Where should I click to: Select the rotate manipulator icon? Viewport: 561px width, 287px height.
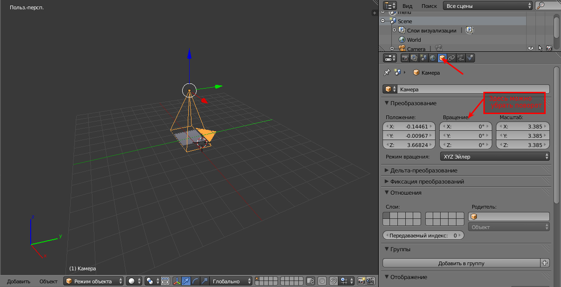tap(195, 281)
